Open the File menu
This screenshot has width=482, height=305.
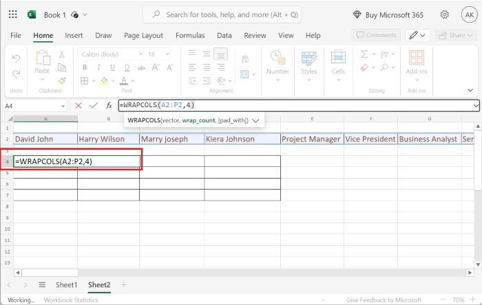pyautogui.click(x=16, y=35)
